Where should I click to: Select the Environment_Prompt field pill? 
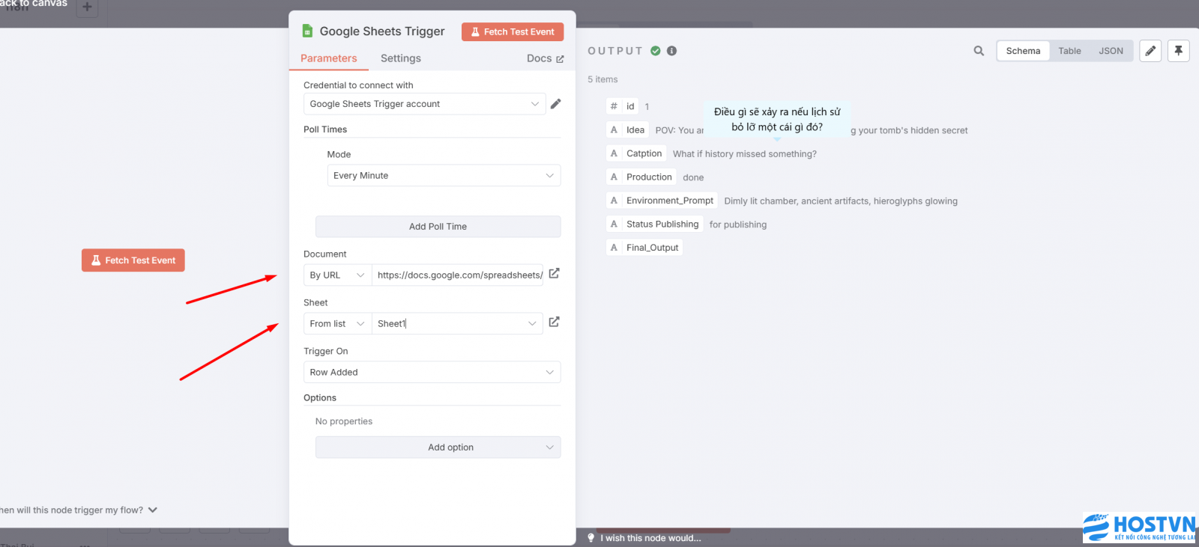click(x=662, y=201)
